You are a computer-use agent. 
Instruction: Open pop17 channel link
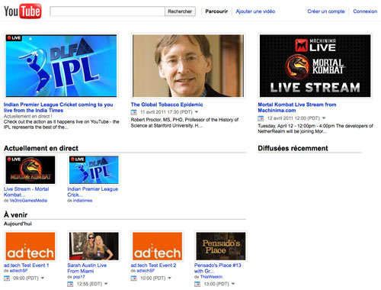(79, 277)
